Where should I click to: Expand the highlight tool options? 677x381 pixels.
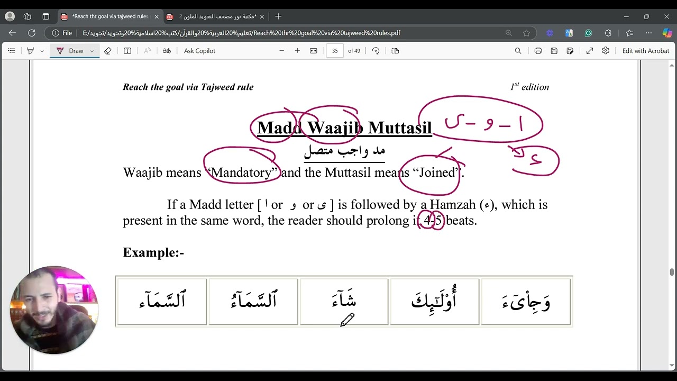pos(42,51)
